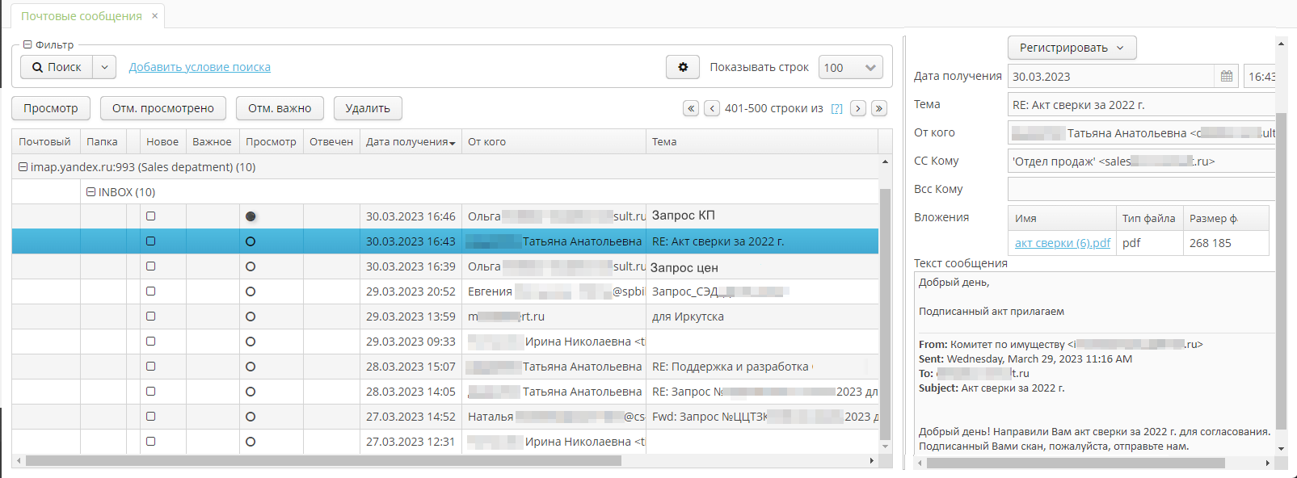Image resolution: width=1297 pixels, height=478 pixels.
Task: Click the [?] row count help link
Action: pos(836,109)
